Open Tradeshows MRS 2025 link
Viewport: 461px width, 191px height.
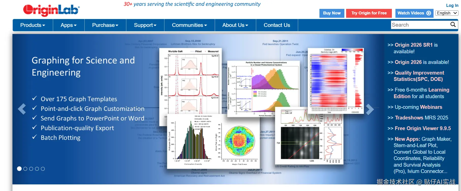click(x=421, y=118)
